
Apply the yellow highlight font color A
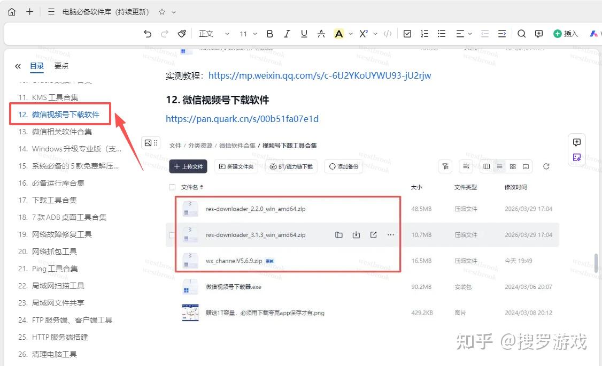click(338, 34)
